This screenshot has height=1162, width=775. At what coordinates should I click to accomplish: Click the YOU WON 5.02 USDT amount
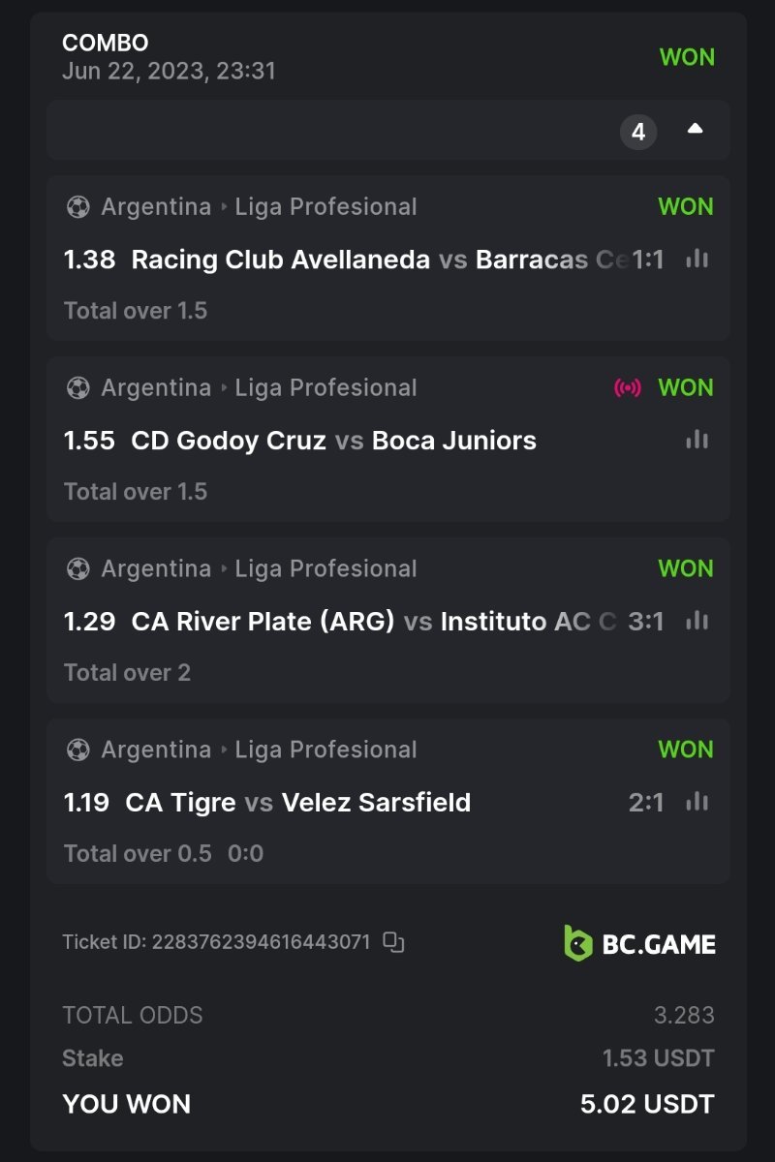(x=646, y=1104)
